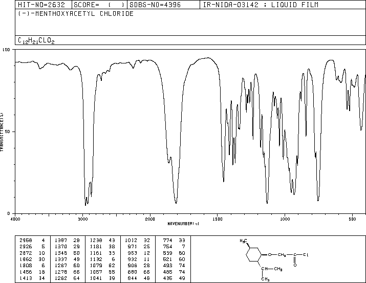The width and height of the screenshot is (366, 283).
Task: Click the peak table entry 1287
Action: [x=61, y=266]
